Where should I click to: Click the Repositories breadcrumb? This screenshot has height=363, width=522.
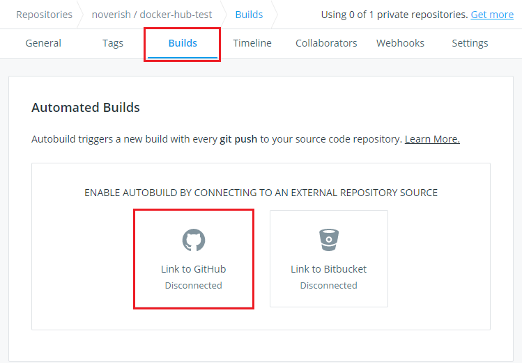coord(44,15)
